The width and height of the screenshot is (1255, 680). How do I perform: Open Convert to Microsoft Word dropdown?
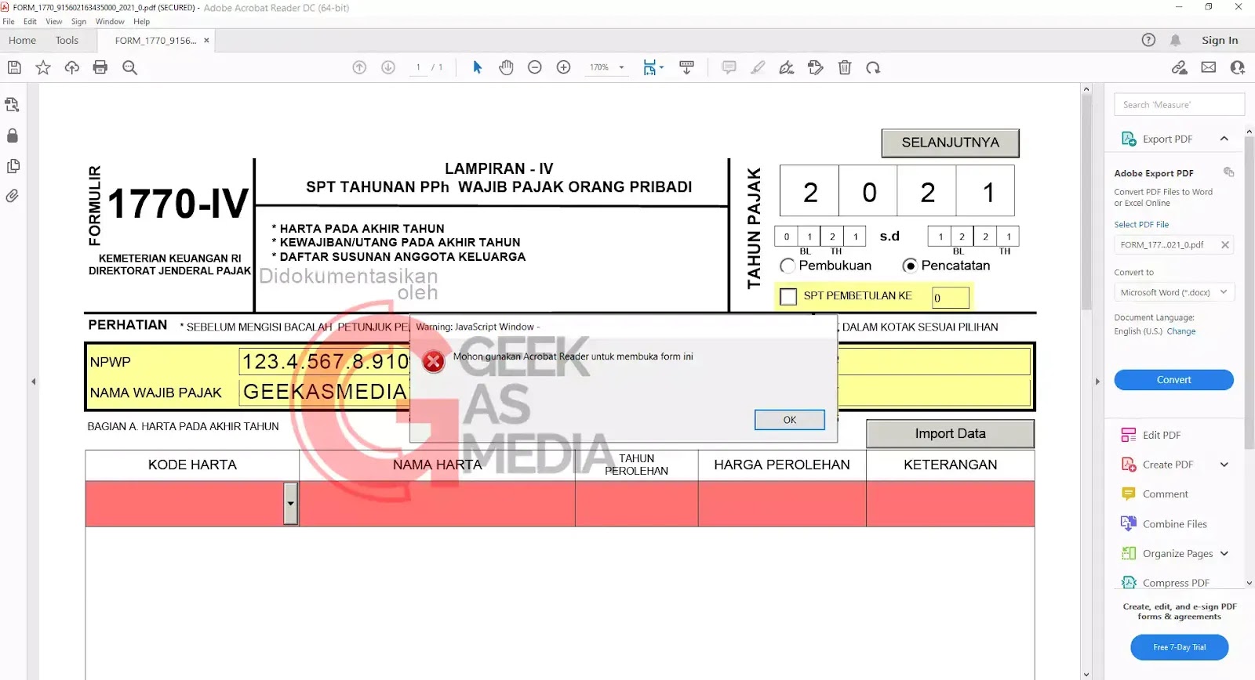(1174, 292)
